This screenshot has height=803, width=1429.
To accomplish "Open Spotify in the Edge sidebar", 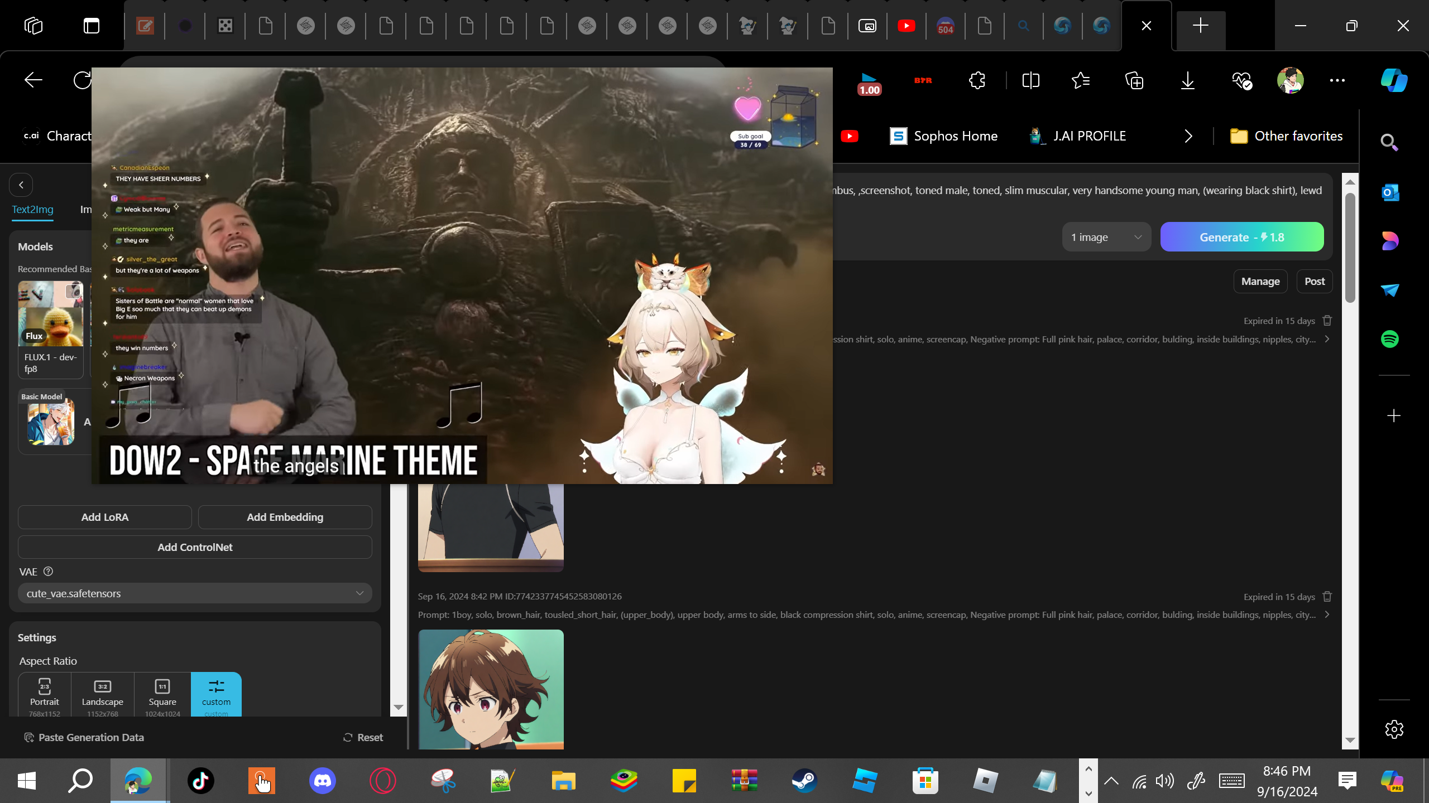I will (x=1390, y=339).
